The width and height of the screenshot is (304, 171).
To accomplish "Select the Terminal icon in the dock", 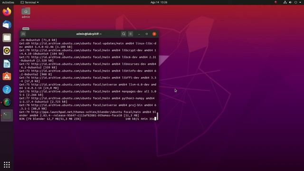I will tap(7, 115).
